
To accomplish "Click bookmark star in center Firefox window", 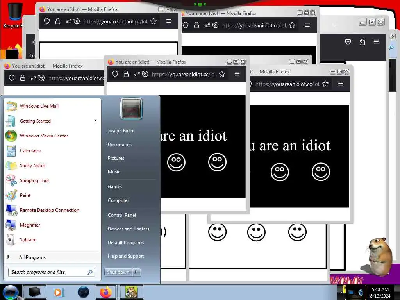I will coord(222,74).
